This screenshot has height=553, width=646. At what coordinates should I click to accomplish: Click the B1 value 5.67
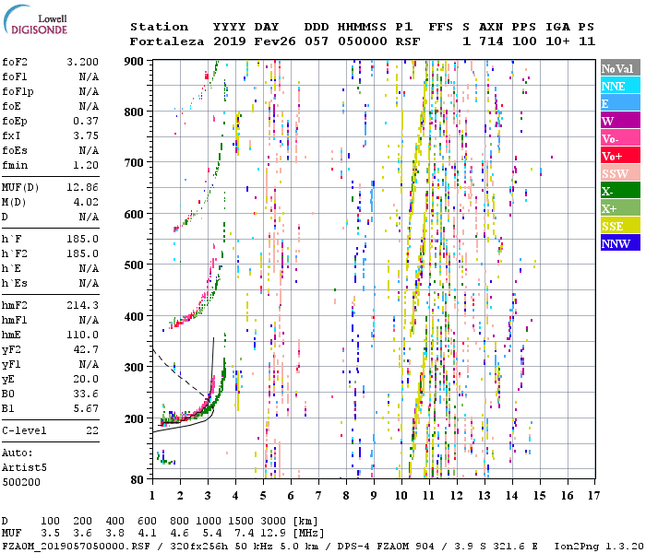(x=86, y=408)
